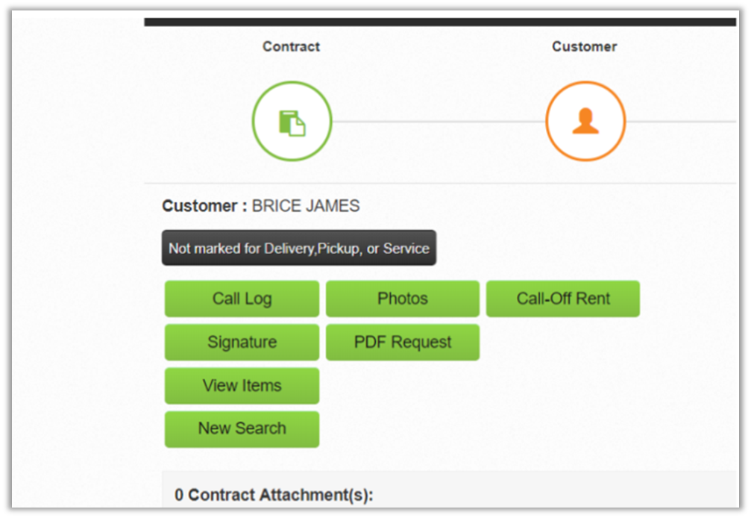Click the orange Customer step person icon
Image resolution: width=751 pixels, height=518 pixels.
click(585, 122)
